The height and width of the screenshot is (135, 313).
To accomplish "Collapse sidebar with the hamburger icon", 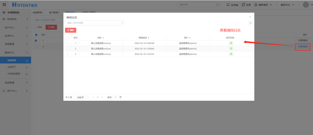I will (4, 4).
